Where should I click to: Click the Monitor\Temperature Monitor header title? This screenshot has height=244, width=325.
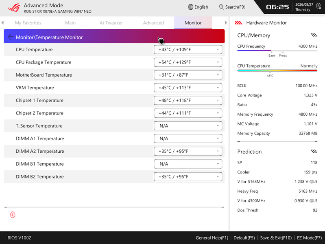[x=49, y=37]
